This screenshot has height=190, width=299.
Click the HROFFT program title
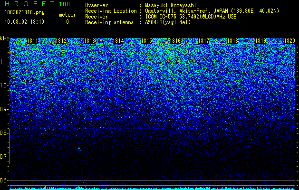(x=29, y=4)
